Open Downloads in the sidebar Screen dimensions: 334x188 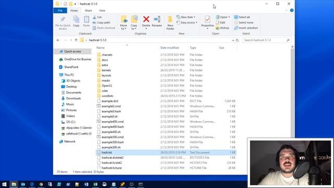[71, 98]
